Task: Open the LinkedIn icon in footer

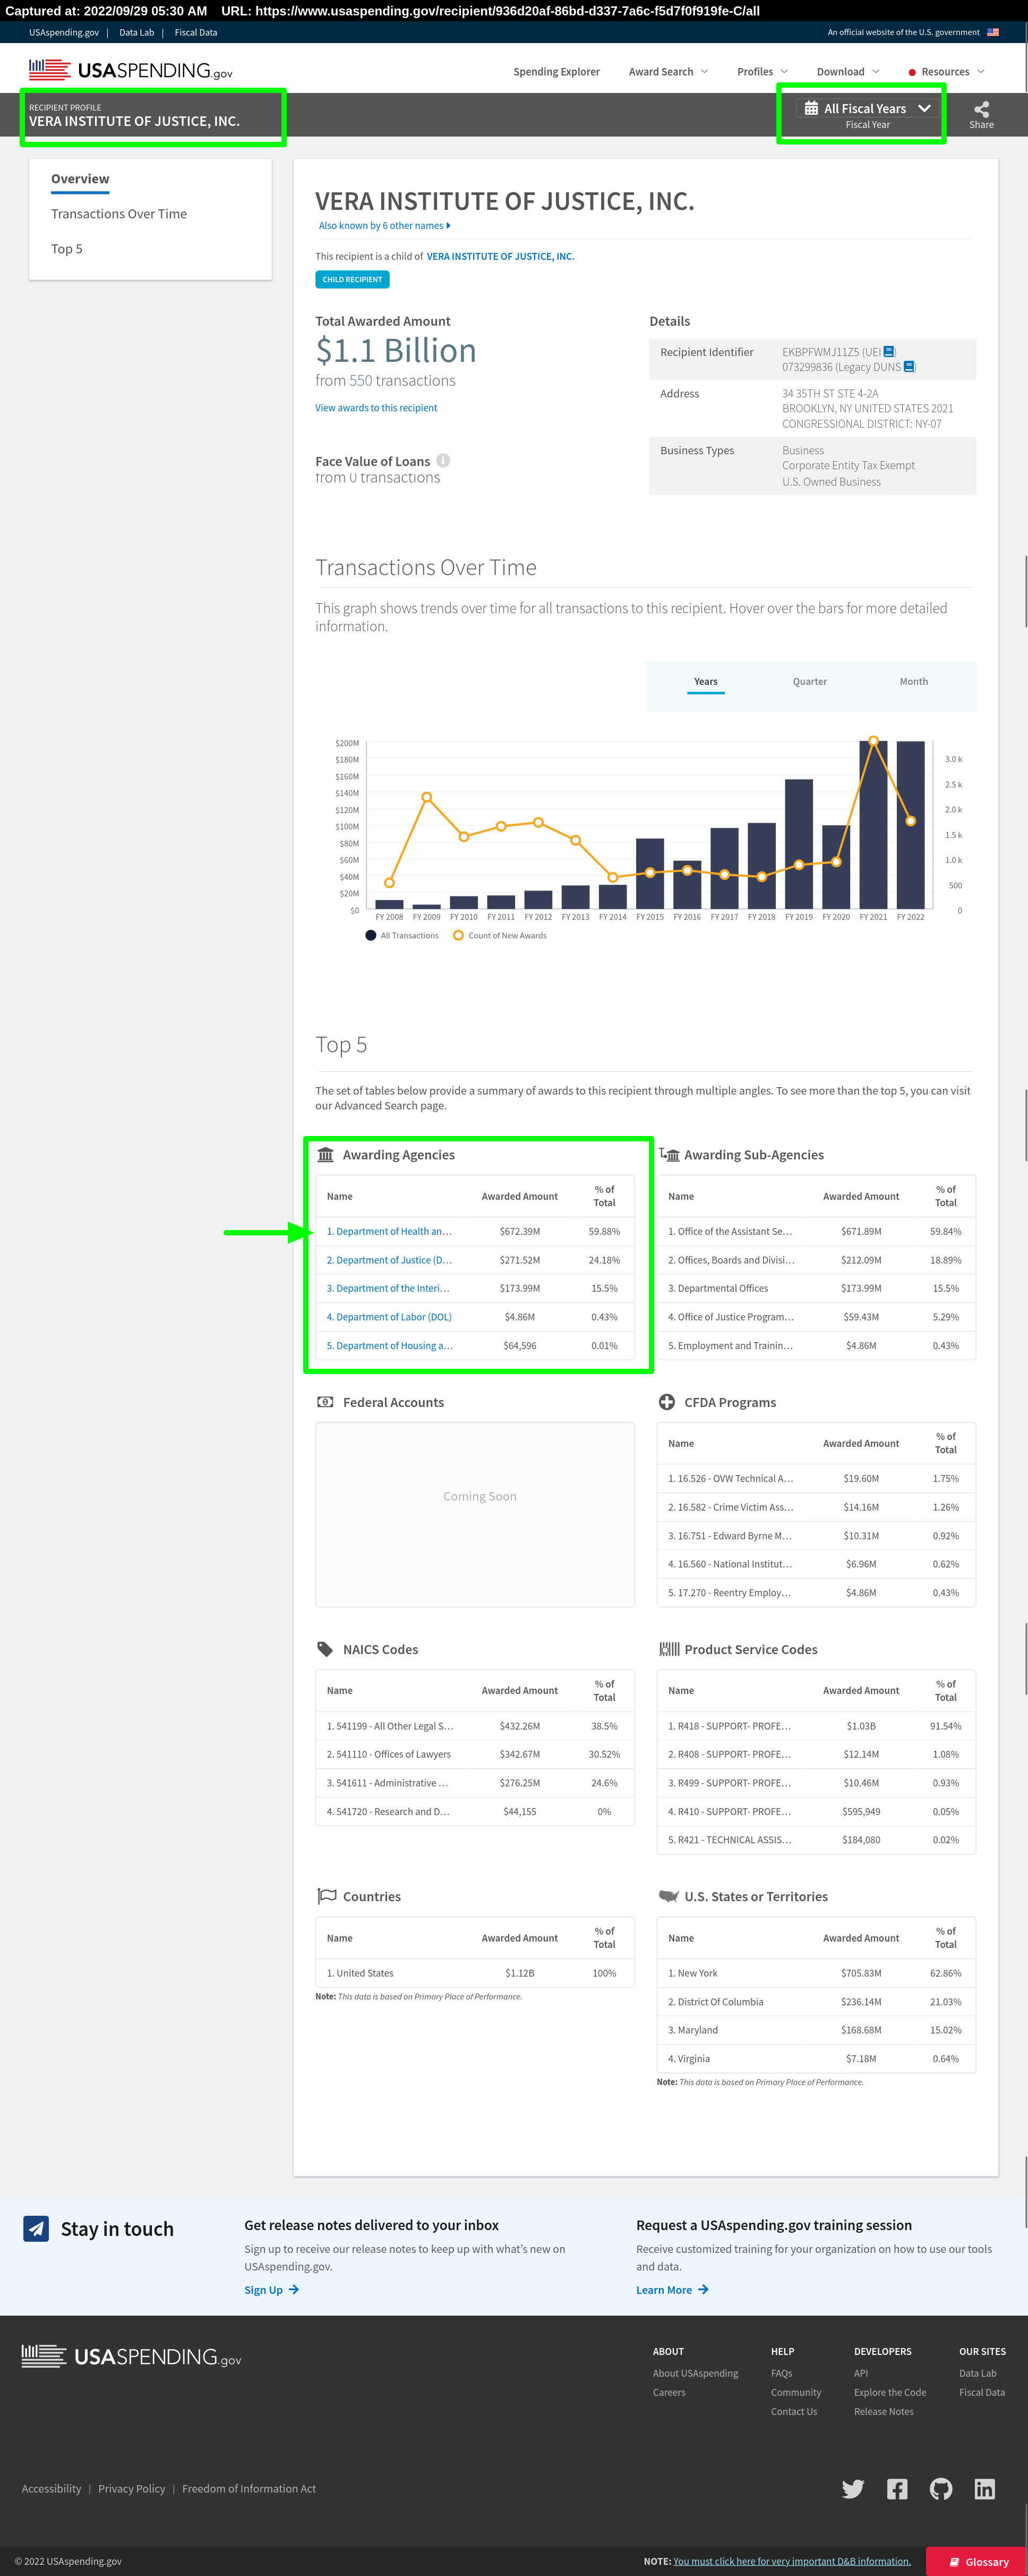Action: [985, 2489]
